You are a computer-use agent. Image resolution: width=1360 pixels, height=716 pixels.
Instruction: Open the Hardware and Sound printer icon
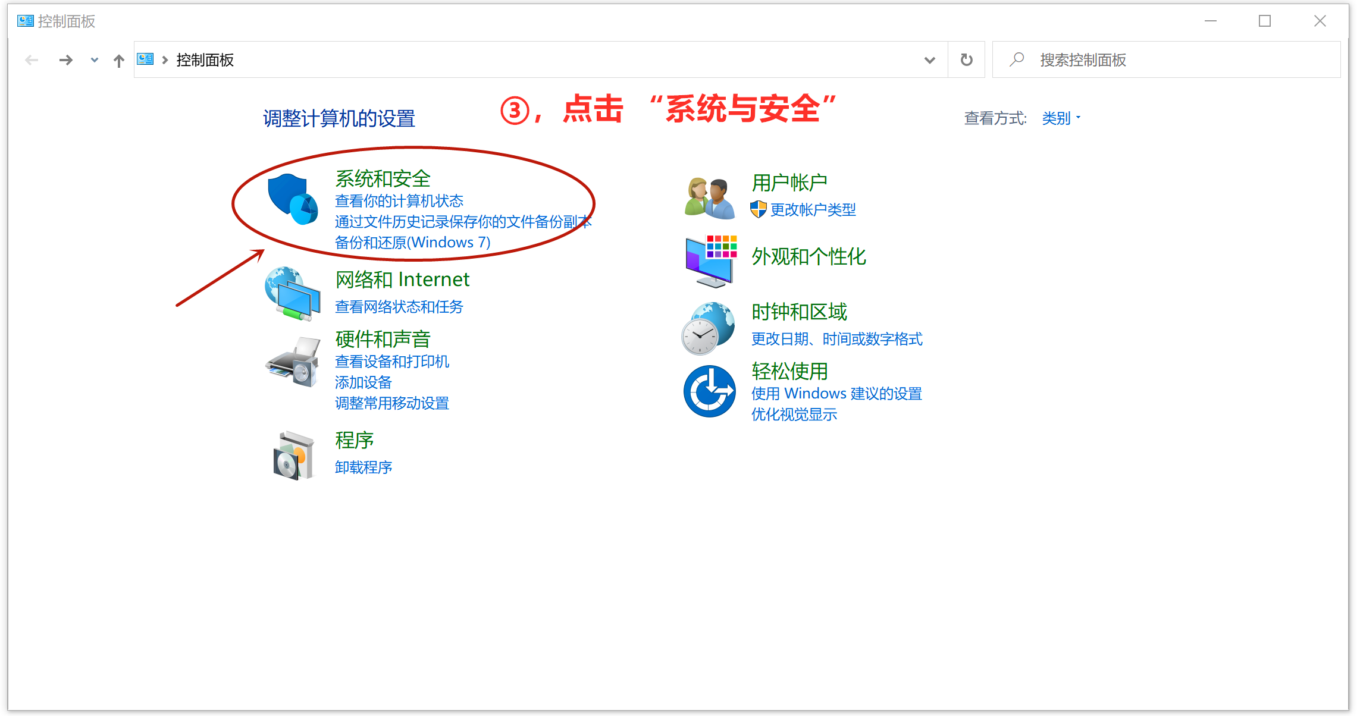pyautogui.click(x=293, y=362)
